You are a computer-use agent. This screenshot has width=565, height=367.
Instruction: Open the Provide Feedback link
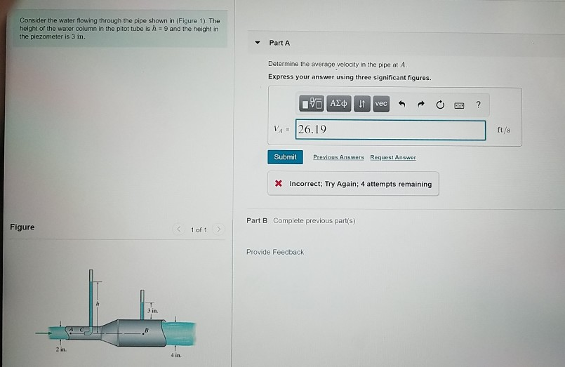(275, 252)
